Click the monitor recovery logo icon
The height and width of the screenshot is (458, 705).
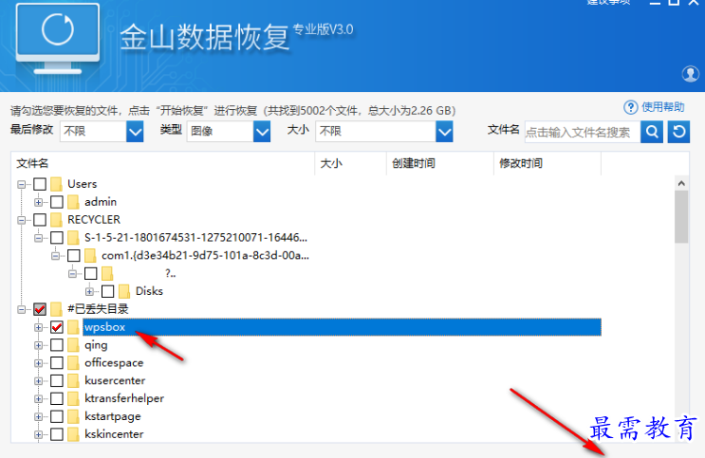58,39
